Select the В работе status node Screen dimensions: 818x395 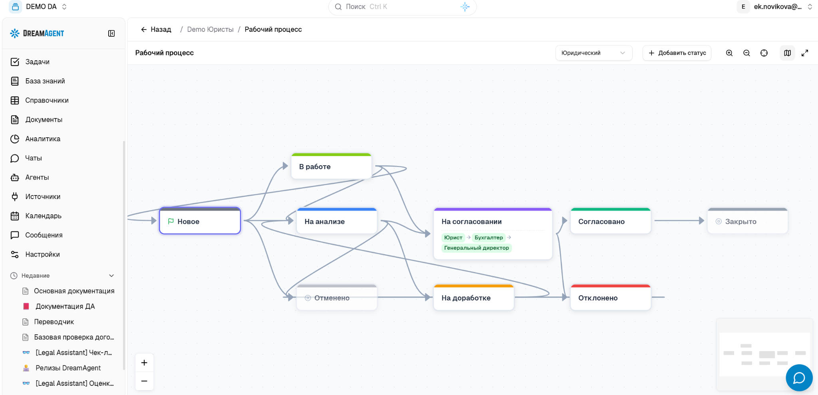(332, 166)
